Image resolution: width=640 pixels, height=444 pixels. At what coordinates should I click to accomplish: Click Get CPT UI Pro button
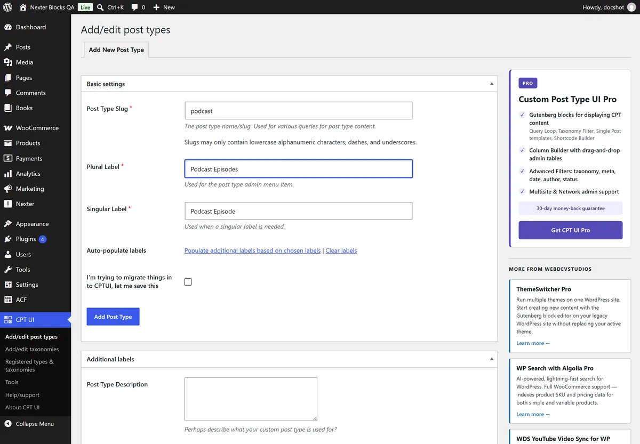point(571,230)
